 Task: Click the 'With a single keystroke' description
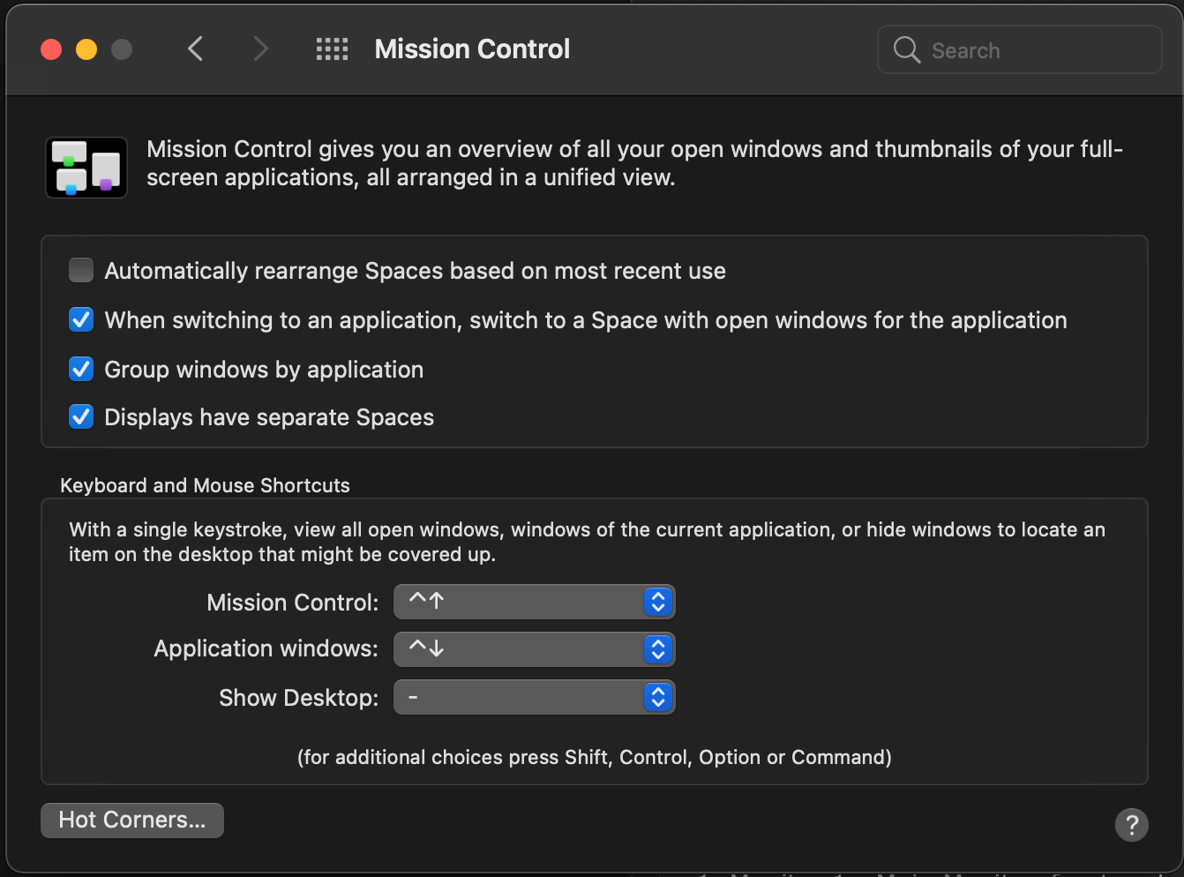tap(587, 542)
